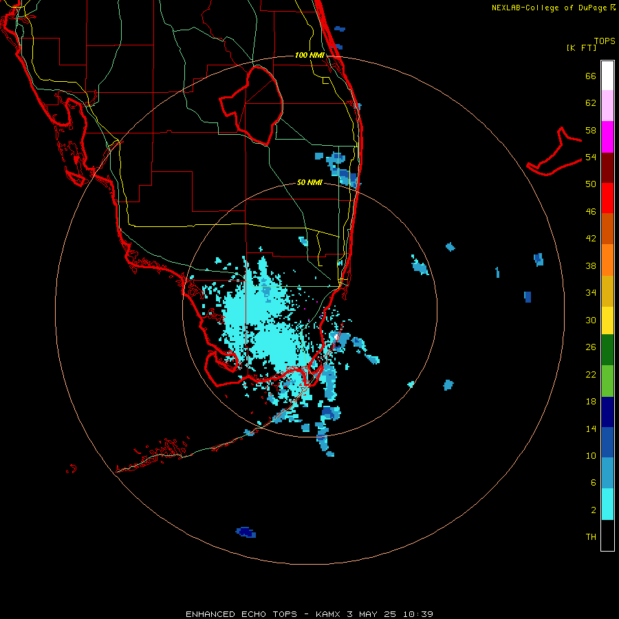Click the 10:39 timestamp in the caption
This screenshot has height=619, width=619.
tap(418, 614)
